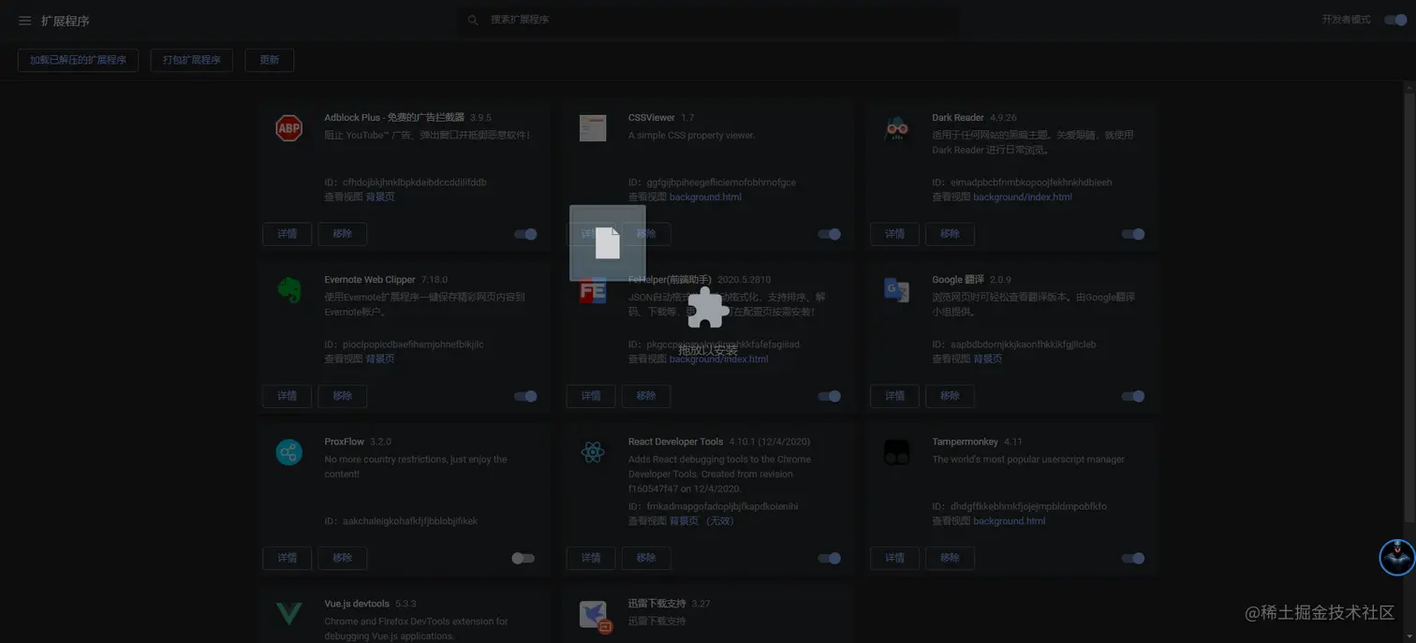Click the ProxFlow extension icon

click(x=289, y=452)
